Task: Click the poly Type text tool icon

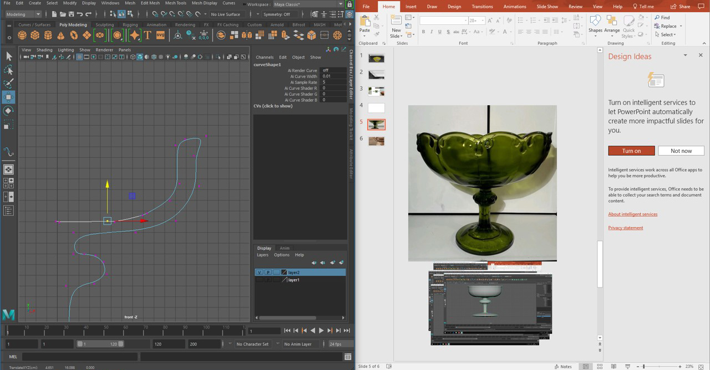Action: [x=148, y=35]
